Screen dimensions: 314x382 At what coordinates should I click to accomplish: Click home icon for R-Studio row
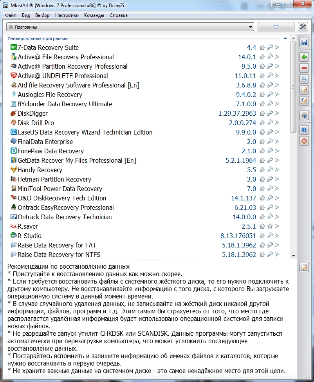tap(262, 236)
